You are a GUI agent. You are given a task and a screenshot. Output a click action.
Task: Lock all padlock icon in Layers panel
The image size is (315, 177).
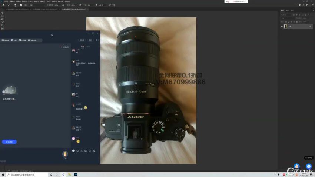tap(297, 22)
